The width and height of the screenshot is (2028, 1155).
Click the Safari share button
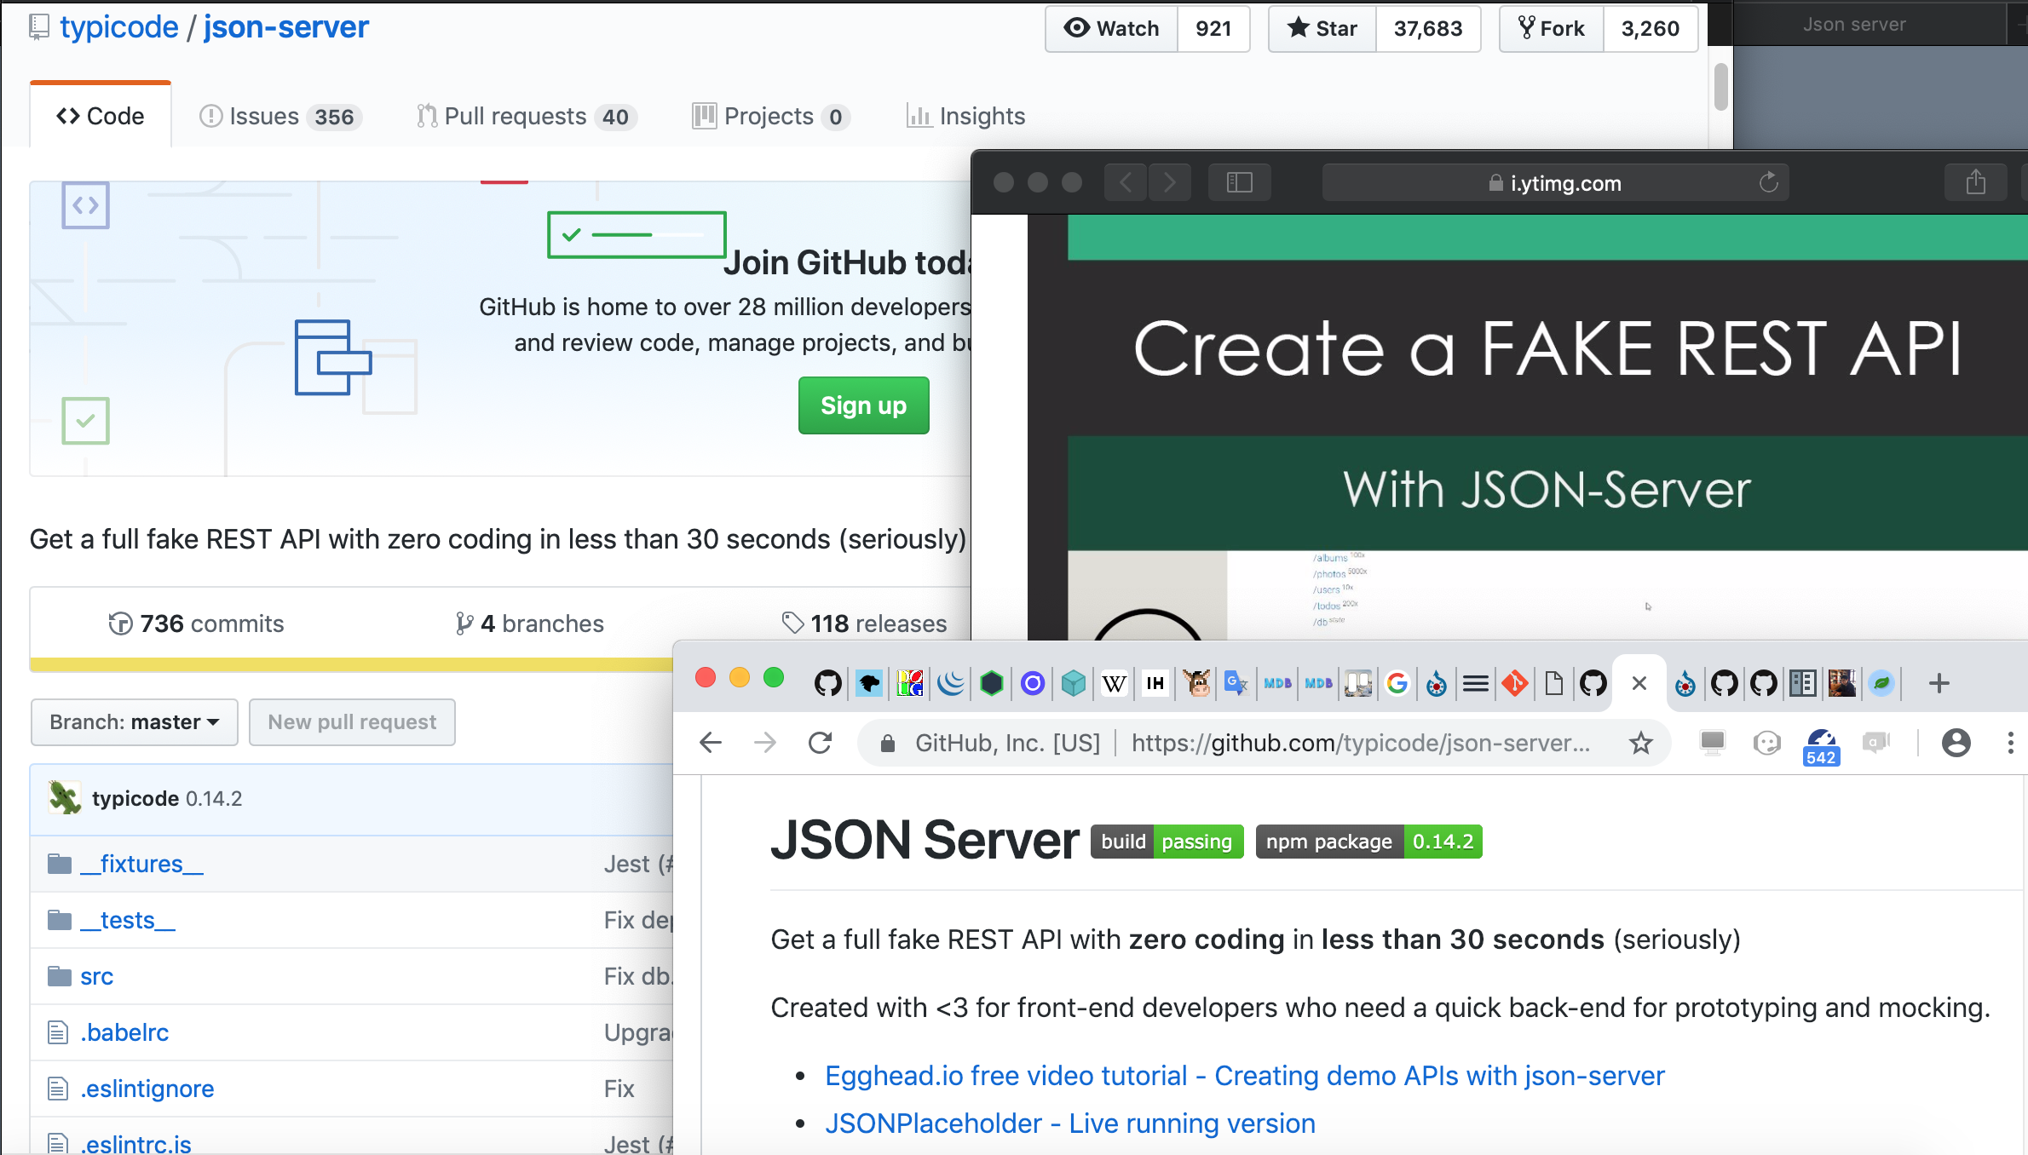1975,182
